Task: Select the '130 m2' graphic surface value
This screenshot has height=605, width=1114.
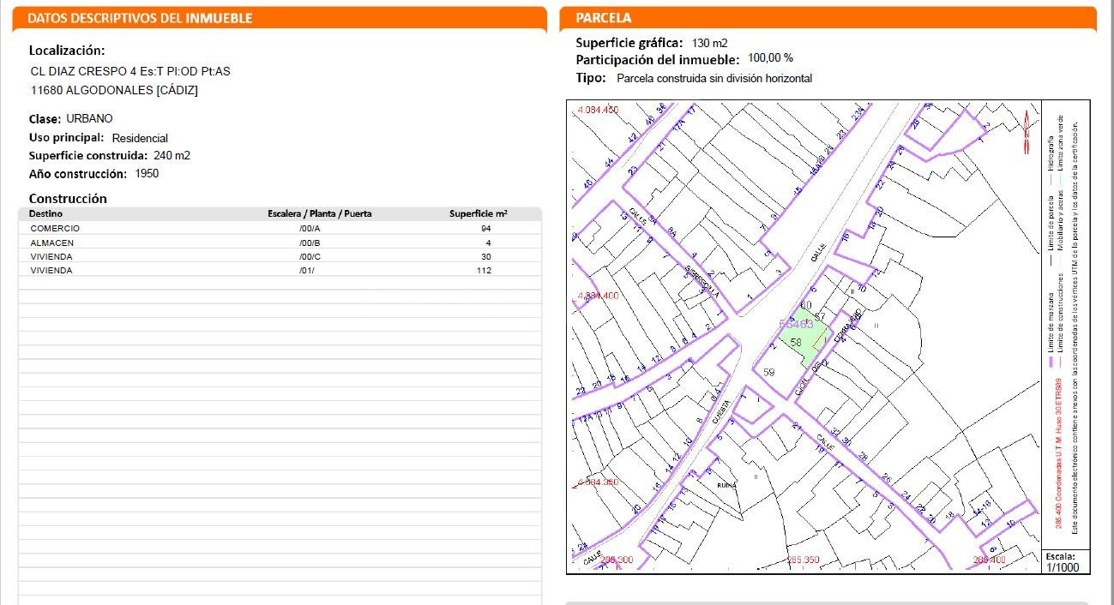Action: (710, 43)
